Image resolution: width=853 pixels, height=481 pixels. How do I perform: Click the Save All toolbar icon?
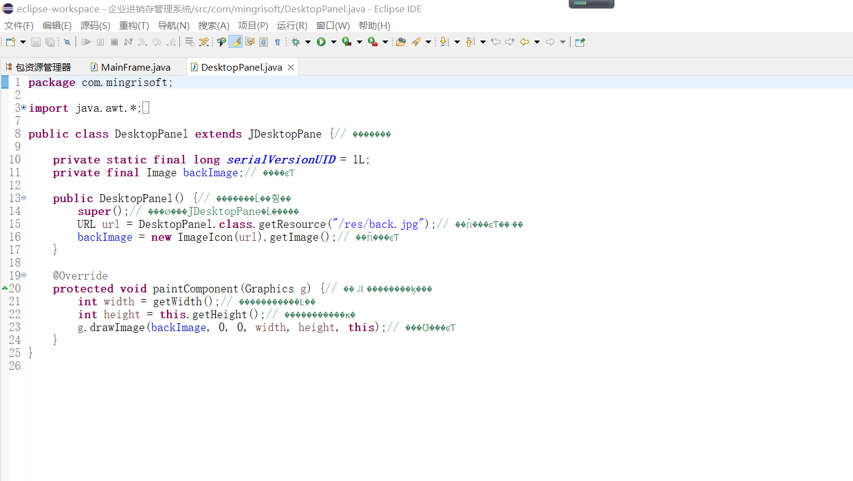50,42
